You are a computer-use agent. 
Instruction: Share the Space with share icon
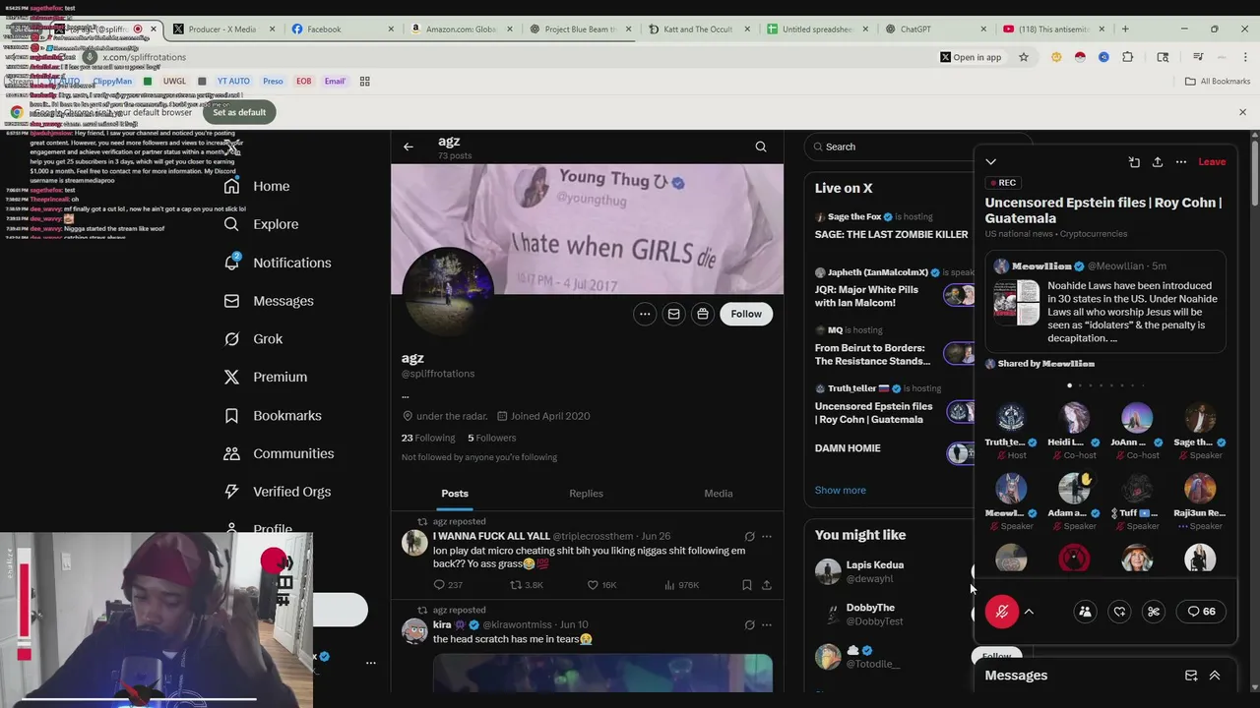tap(1158, 162)
